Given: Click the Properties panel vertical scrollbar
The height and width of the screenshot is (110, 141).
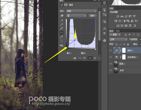Looking at the screenshot, I should pyautogui.click(x=100, y=26).
